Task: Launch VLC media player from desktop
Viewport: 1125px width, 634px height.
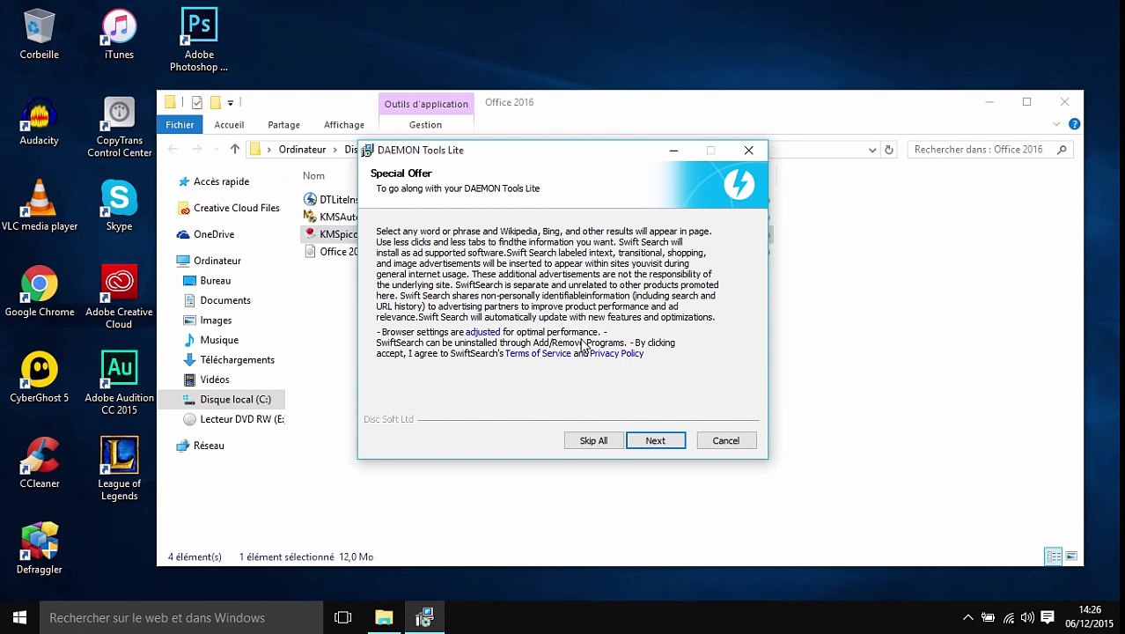Action: coord(39,206)
